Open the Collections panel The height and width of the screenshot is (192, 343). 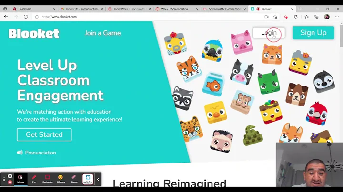316,17
